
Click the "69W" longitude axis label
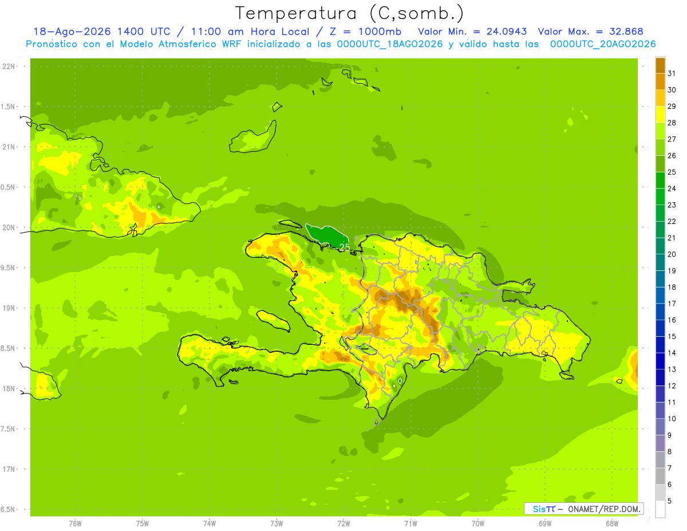click(545, 524)
